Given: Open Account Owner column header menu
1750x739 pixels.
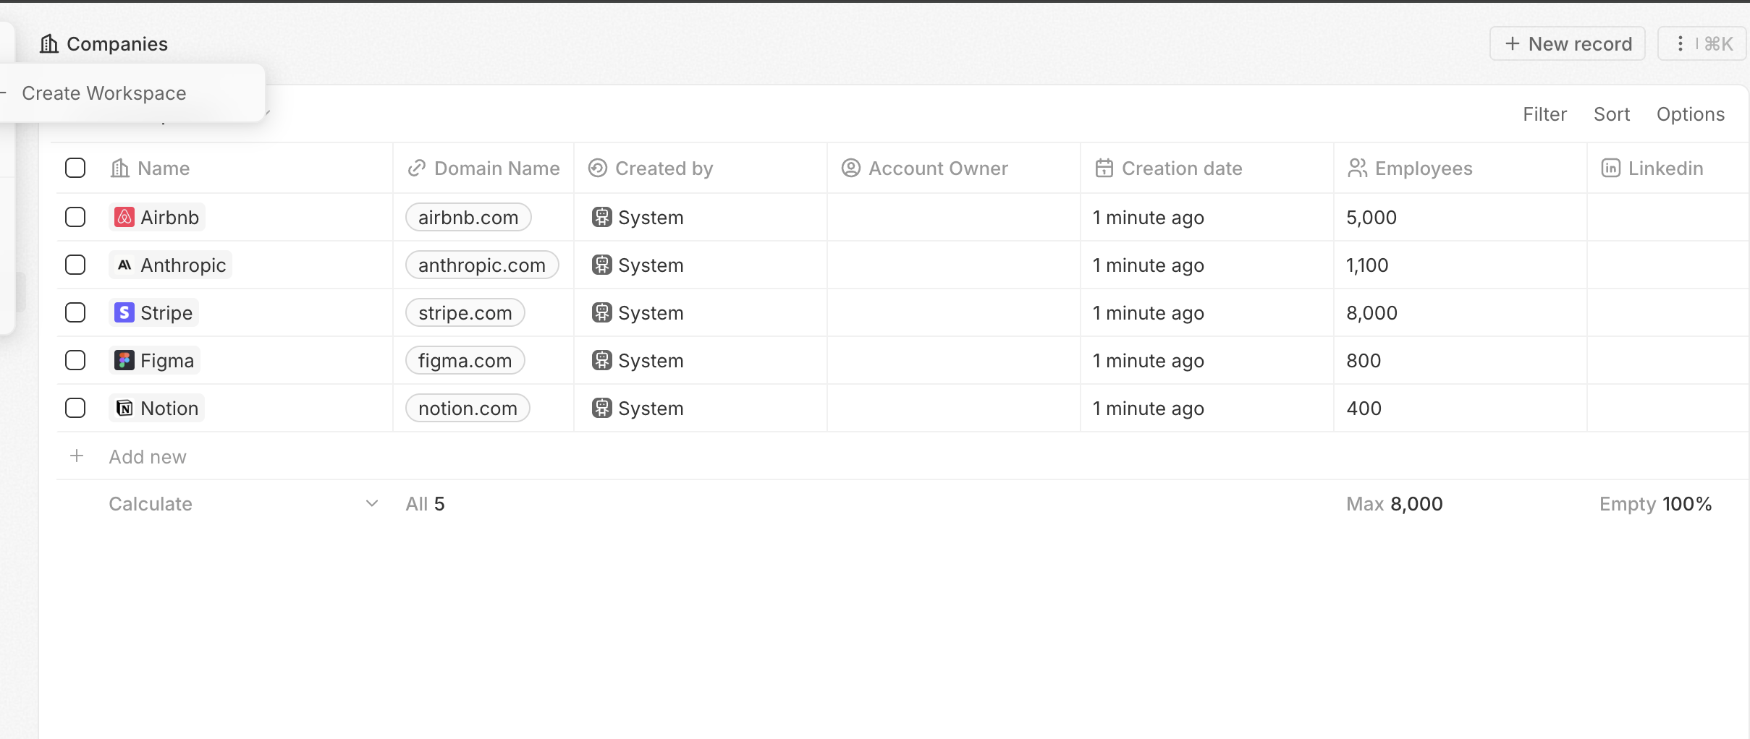Looking at the screenshot, I should (x=954, y=168).
